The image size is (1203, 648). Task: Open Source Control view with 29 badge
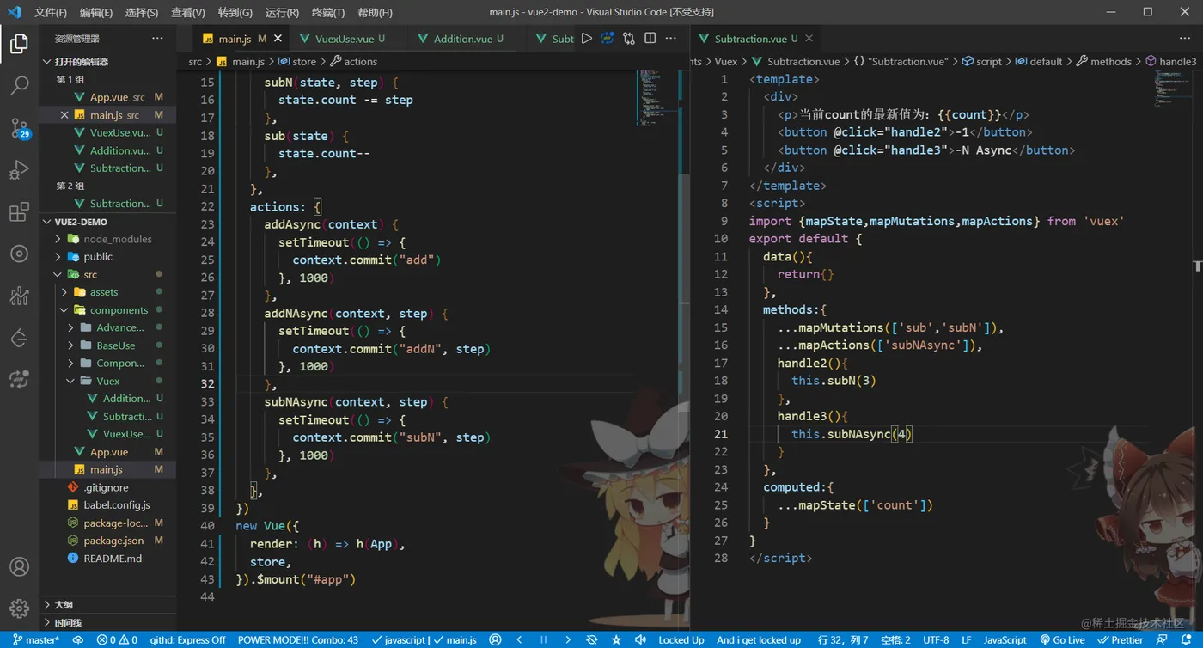pyautogui.click(x=19, y=128)
